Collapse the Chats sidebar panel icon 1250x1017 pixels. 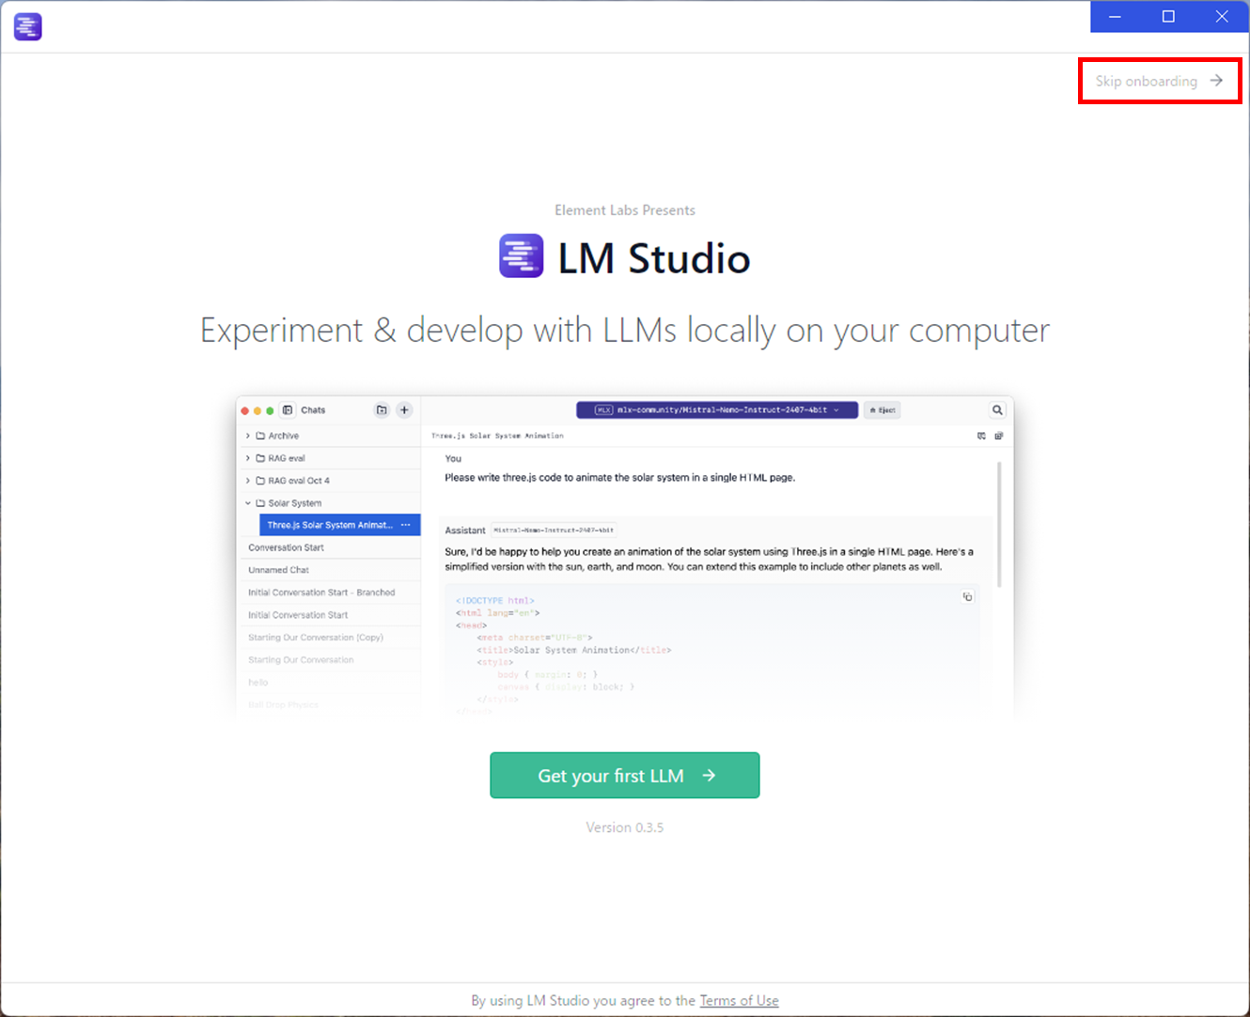[x=287, y=409]
